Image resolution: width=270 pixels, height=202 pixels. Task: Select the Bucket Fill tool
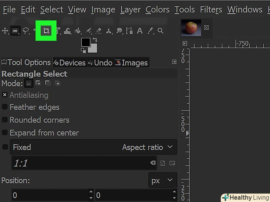pos(78,31)
